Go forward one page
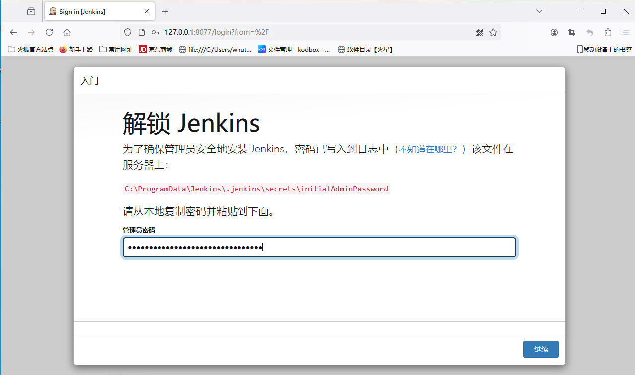The width and height of the screenshot is (635, 375). [31, 32]
